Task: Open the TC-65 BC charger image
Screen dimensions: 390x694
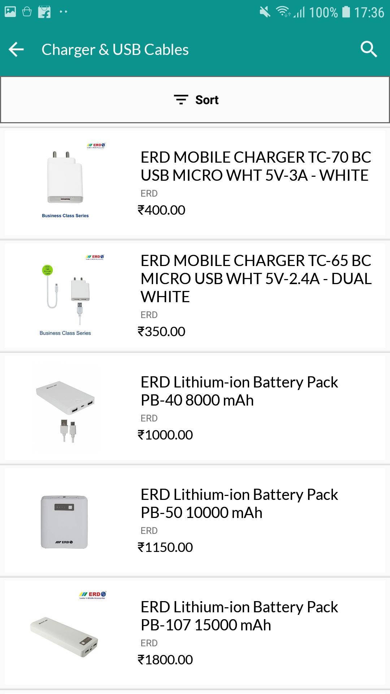Action: (65, 295)
